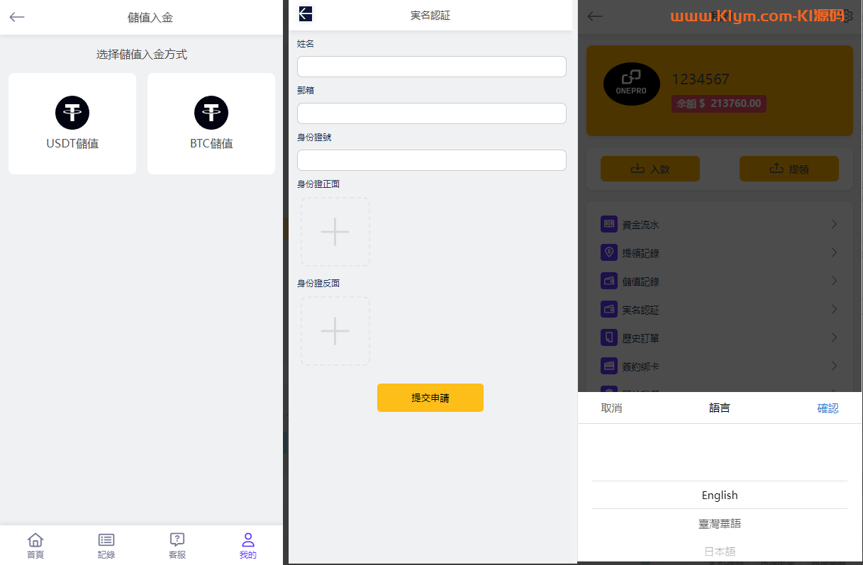863x565 pixels.
Task: Click the 提領記錄 location icon
Action: point(609,252)
